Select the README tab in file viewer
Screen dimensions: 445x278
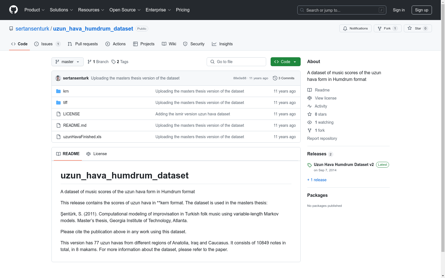[x=68, y=154]
